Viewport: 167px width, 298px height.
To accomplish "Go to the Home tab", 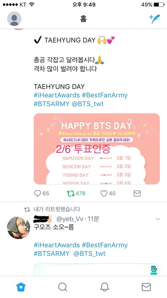I will coord(21,287).
